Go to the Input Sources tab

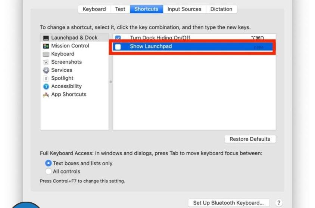184,9
